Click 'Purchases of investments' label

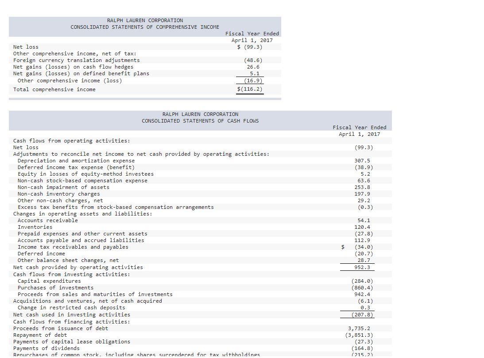55,288
